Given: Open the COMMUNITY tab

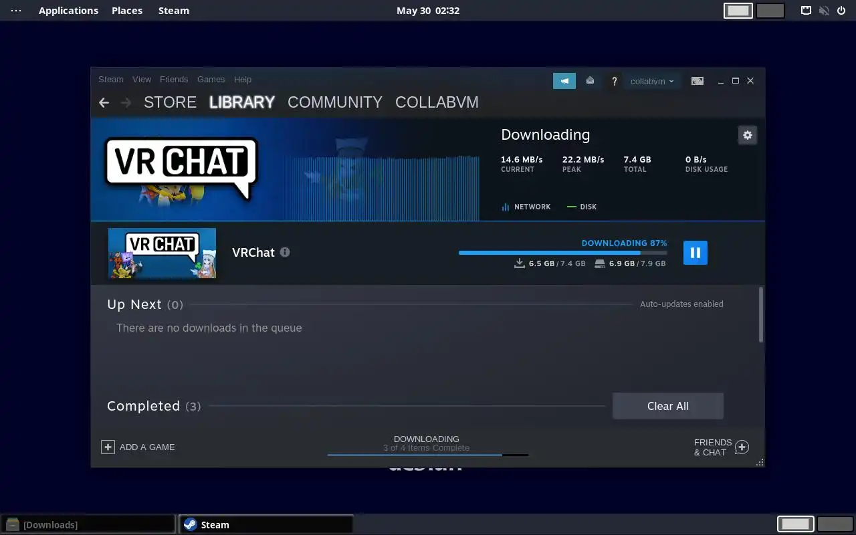Looking at the screenshot, I should click(335, 102).
